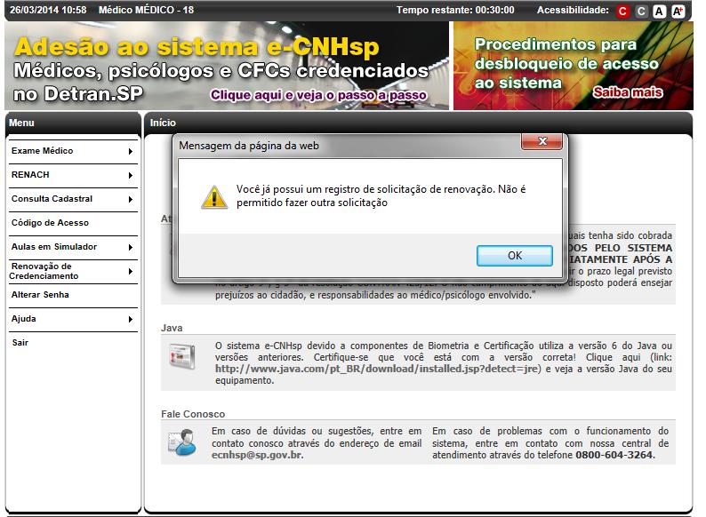The width and height of the screenshot is (706, 517).
Task: Click Sair to log out
Action: pyautogui.click(x=20, y=343)
